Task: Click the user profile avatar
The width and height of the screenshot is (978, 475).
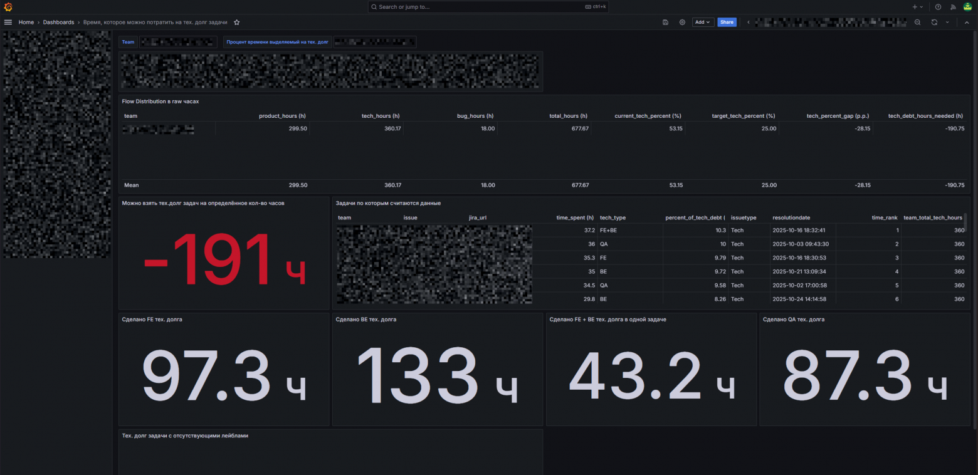Action: coord(967,7)
